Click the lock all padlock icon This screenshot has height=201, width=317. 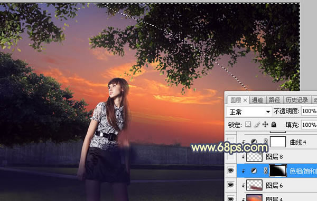tap(274, 125)
